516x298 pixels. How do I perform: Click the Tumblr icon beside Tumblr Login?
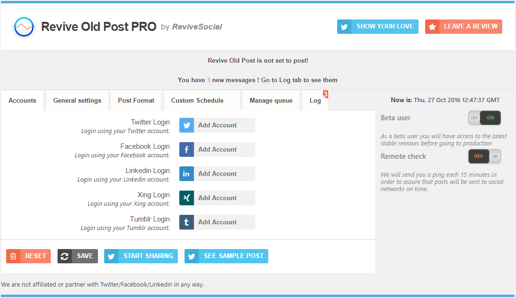click(x=186, y=222)
